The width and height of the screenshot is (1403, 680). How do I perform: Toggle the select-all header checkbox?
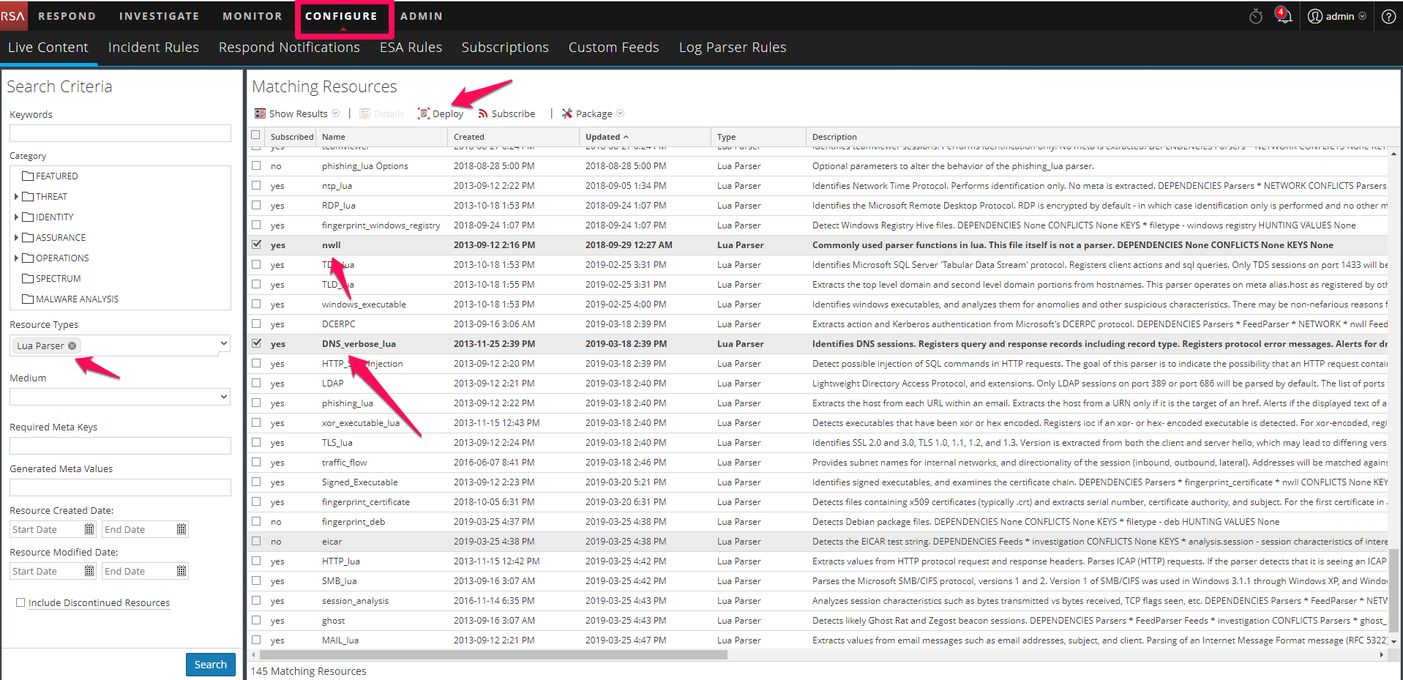pyautogui.click(x=255, y=135)
